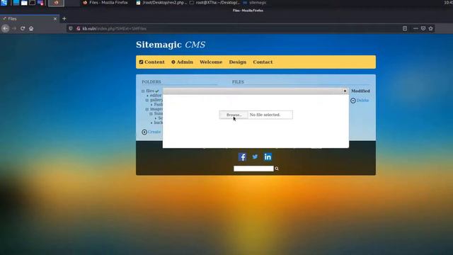
Task: Switch to Files - Mozilla Firefox taskbar window
Action: pyautogui.click(x=105, y=3)
